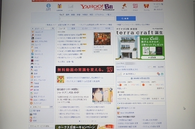
Task: Click the LOHACO icon in sidebar
Action: click(33, 38)
